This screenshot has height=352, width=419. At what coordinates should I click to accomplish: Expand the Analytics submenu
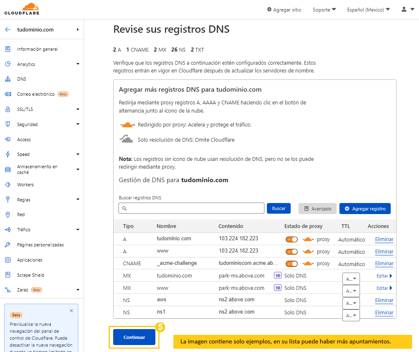click(x=78, y=64)
